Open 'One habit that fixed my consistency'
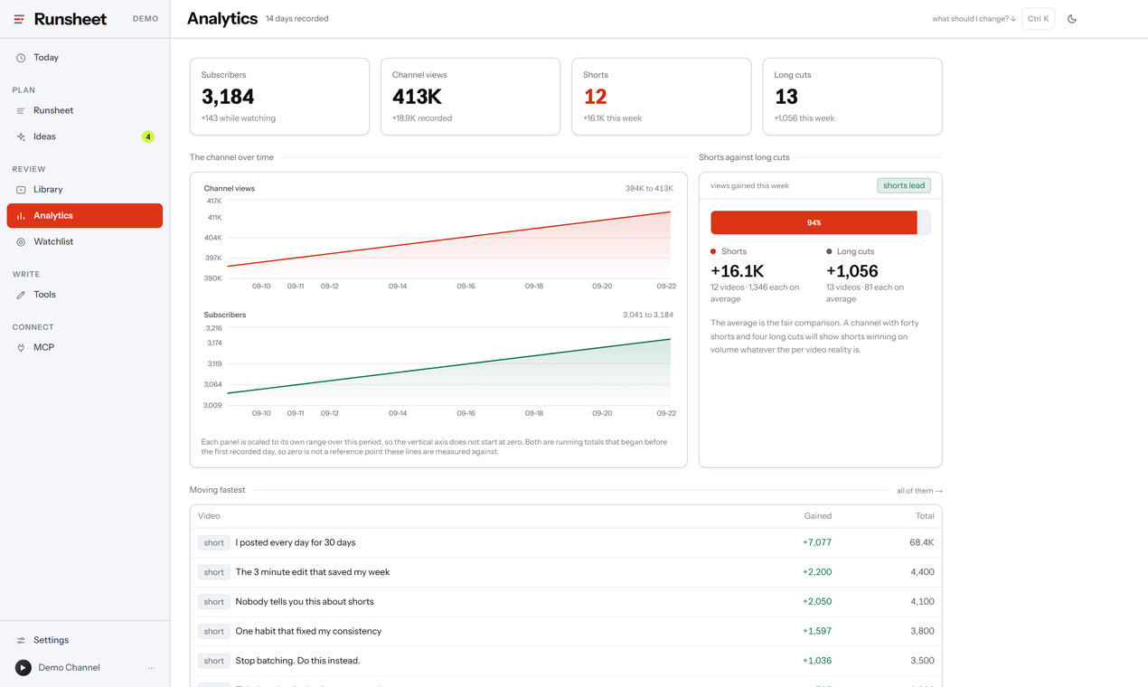 308,632
